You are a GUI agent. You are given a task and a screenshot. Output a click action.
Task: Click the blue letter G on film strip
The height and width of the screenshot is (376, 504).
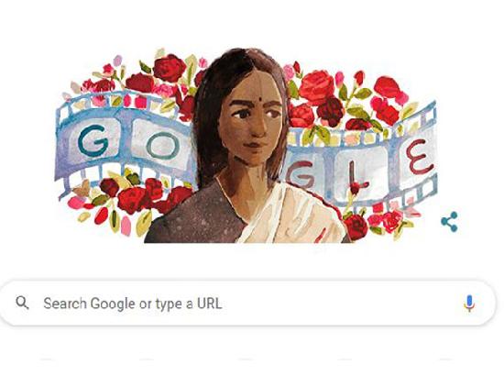click(x=93, y=140)
